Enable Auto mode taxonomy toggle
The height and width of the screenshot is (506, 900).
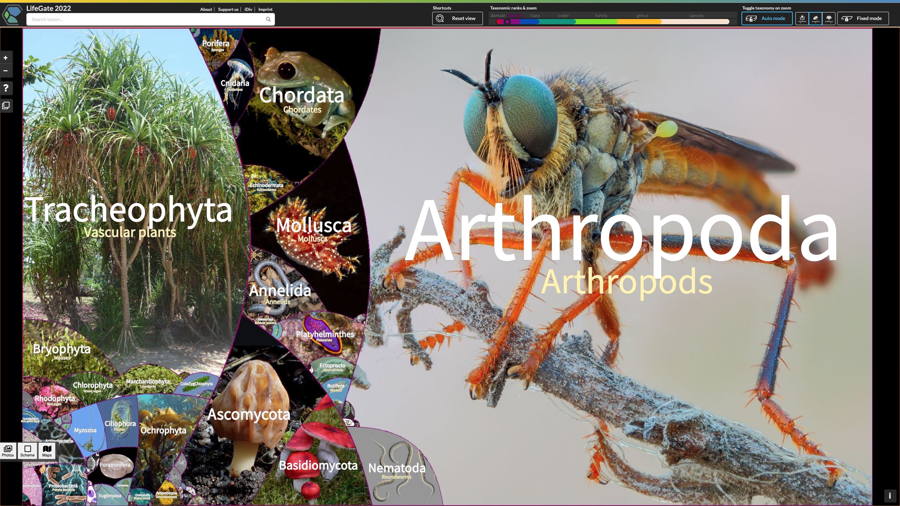point(767,19)
